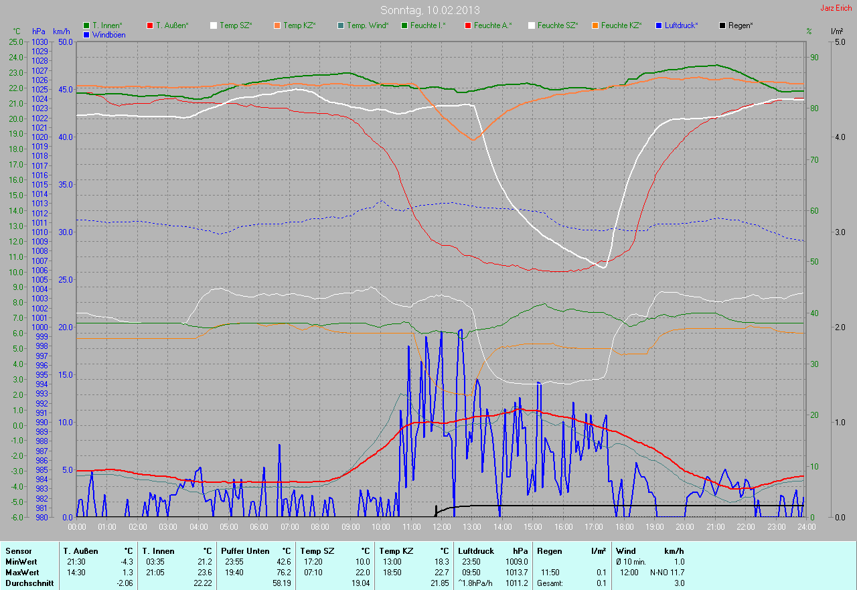This screenshot has height=590, width=857.
Task: Click the Puffer Unten maximum time '19:40'
Action: pyautogui.click(x=234, y=572)
